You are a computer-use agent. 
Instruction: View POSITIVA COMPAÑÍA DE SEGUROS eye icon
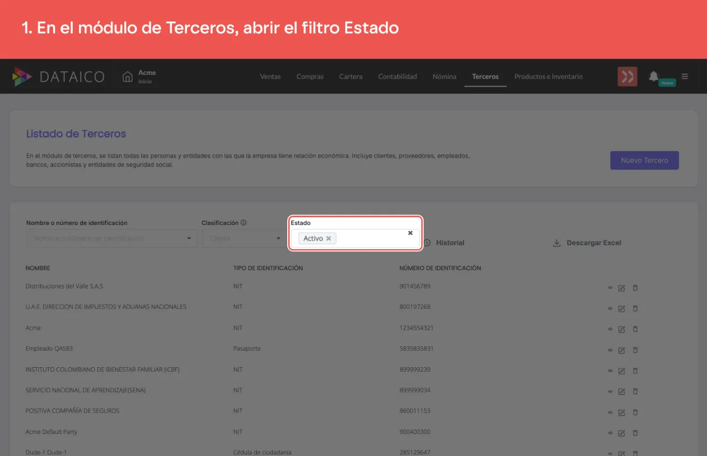[610, 412]
